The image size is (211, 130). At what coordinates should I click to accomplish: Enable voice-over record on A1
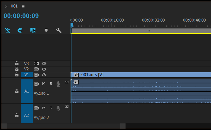pos(58,84)
